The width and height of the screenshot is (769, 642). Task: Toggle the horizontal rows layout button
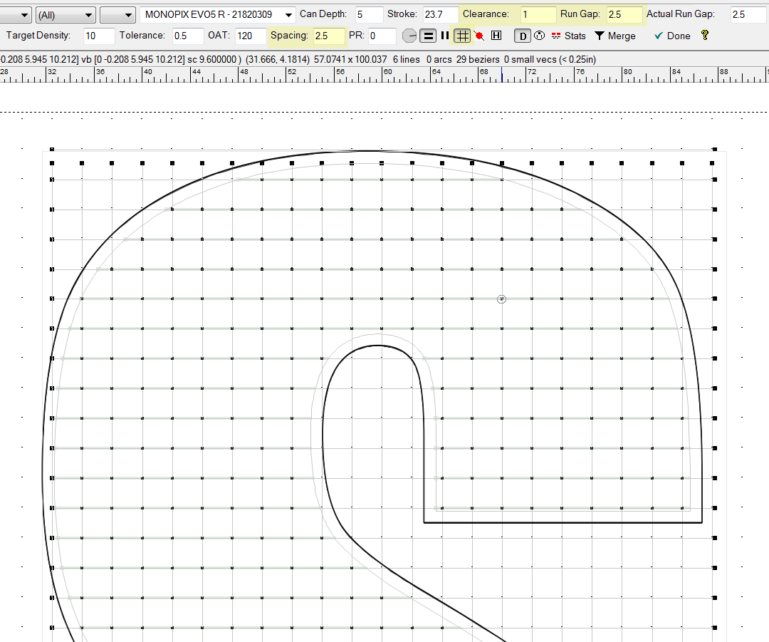[x=428, y=36]
